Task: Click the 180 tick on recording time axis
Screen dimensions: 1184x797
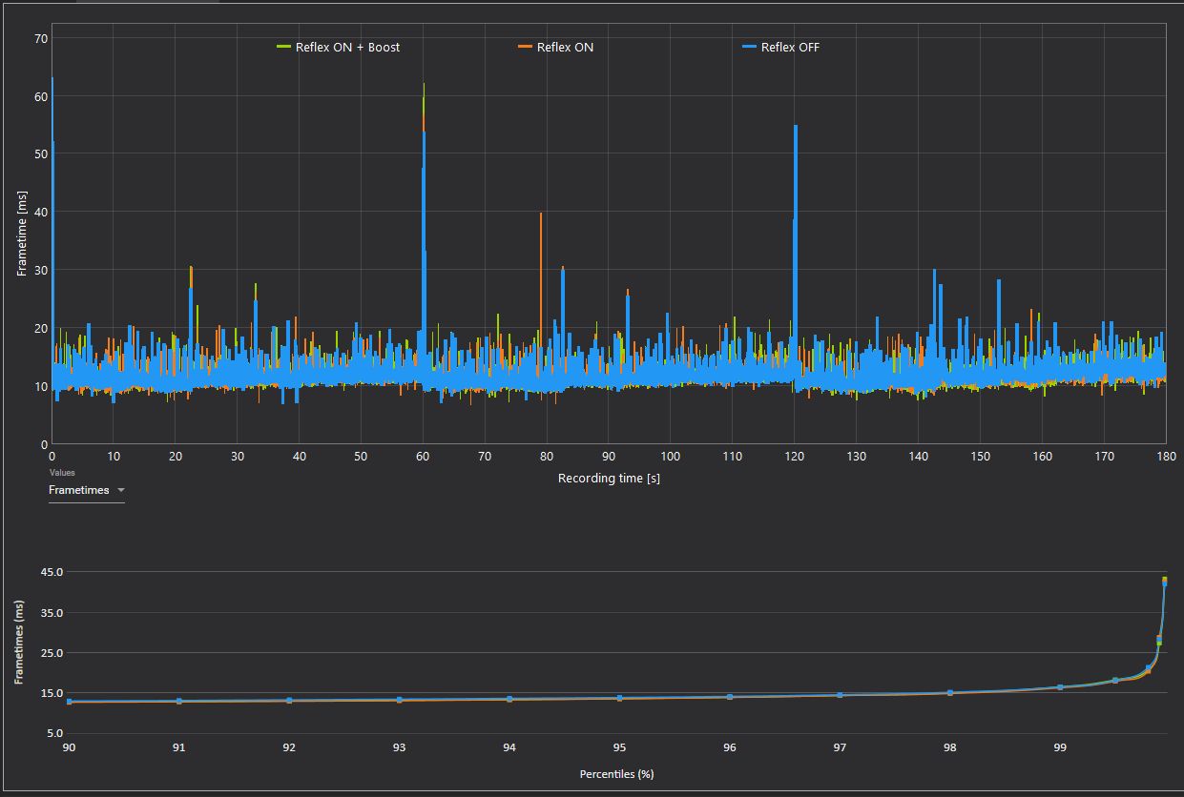Action: pos(1165,457)
